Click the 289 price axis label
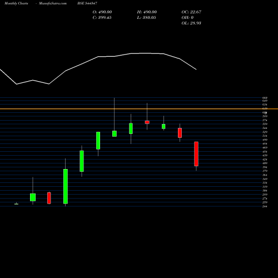 click(265, 195)
